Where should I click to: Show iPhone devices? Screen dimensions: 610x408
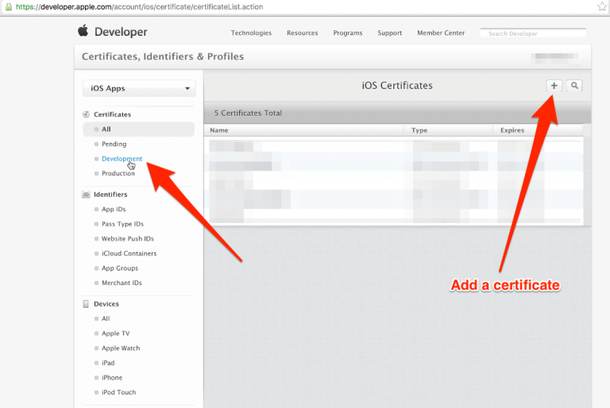coord(112,378)
